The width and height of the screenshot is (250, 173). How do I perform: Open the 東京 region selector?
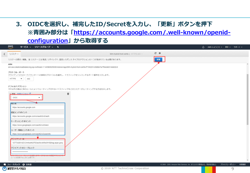tap(228, 47)
